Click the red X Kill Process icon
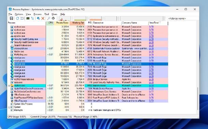The image size is (208, 129). (43, 18)
